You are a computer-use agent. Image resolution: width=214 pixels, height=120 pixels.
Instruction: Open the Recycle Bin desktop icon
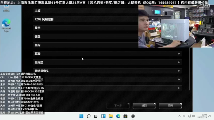(x=6, y=9)
